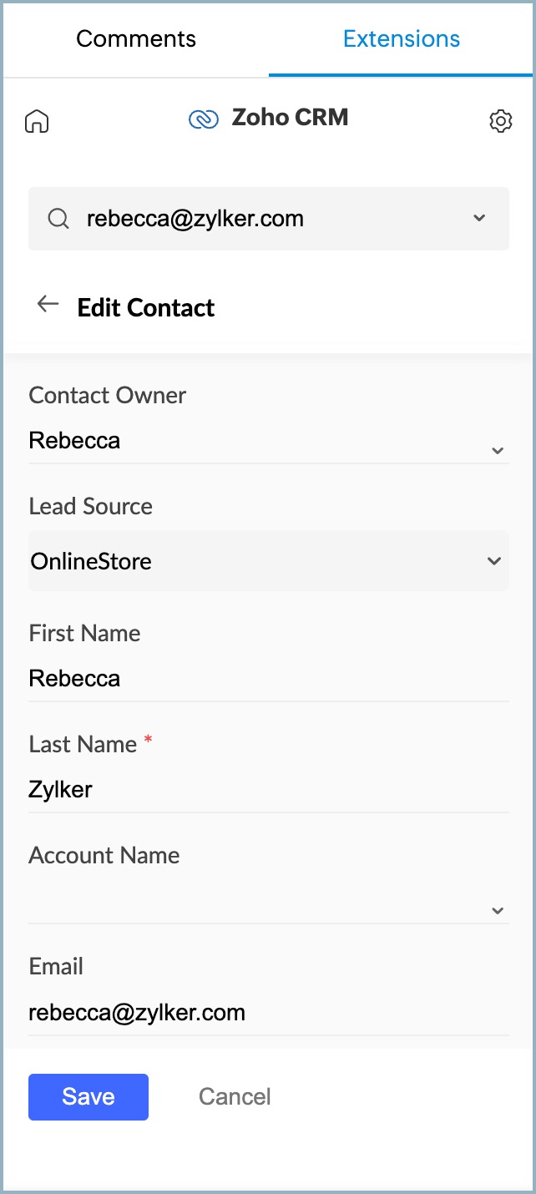The height and width of the screenshot is (1194, 536).
Task: Click the Lead Source chevron arrow
Action: 494,561
